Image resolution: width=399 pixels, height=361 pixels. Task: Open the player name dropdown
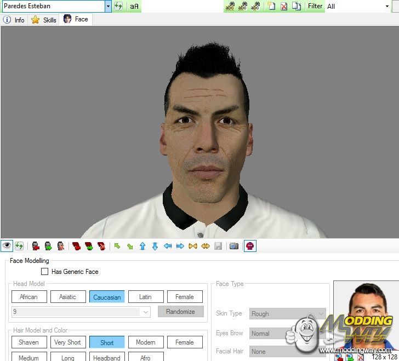(x=107, y=6)
